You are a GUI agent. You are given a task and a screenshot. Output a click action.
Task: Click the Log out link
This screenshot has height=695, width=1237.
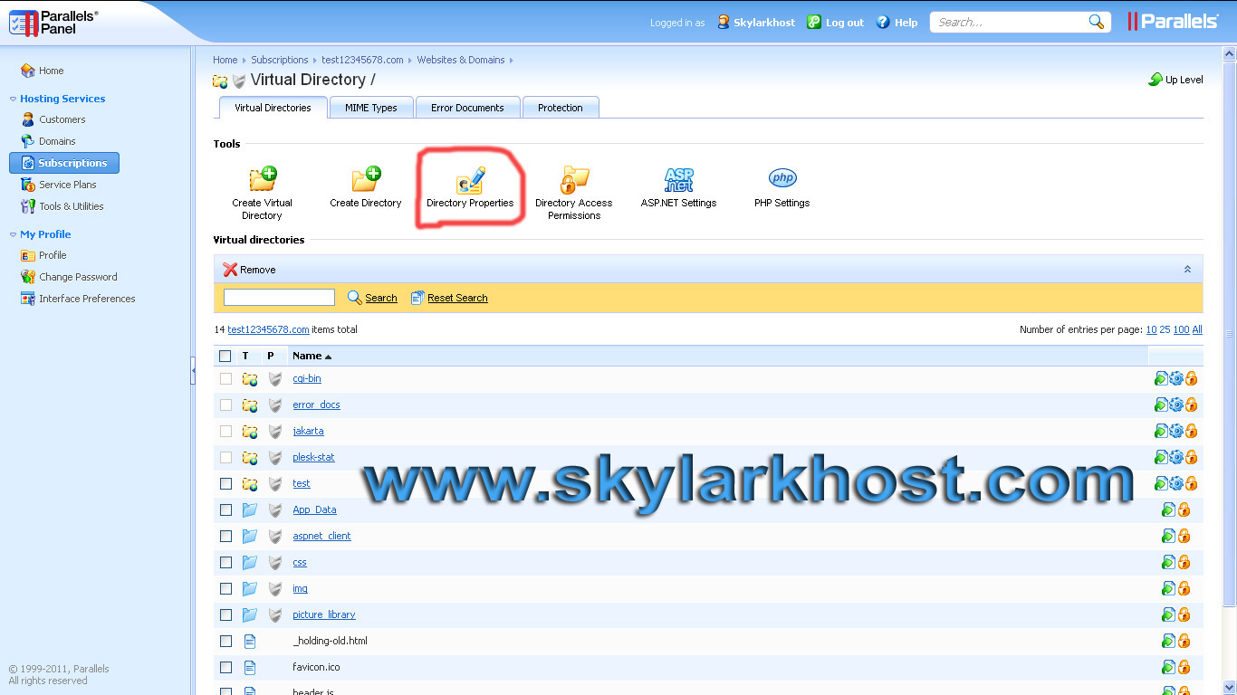(845, 23)
